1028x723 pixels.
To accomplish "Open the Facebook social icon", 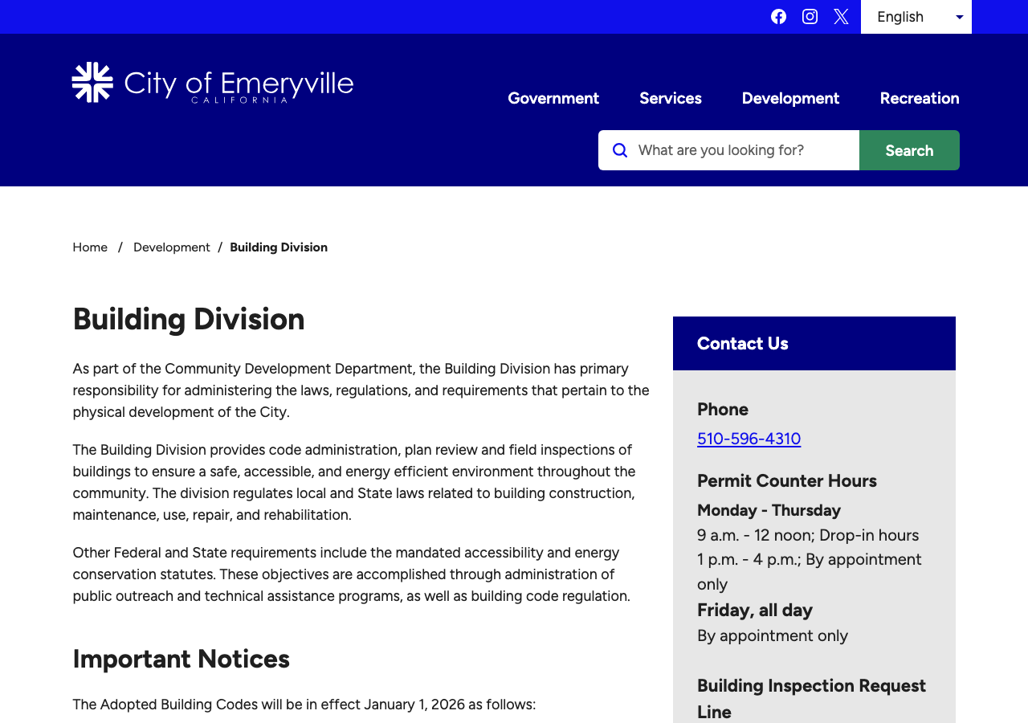I will (778, 17).
